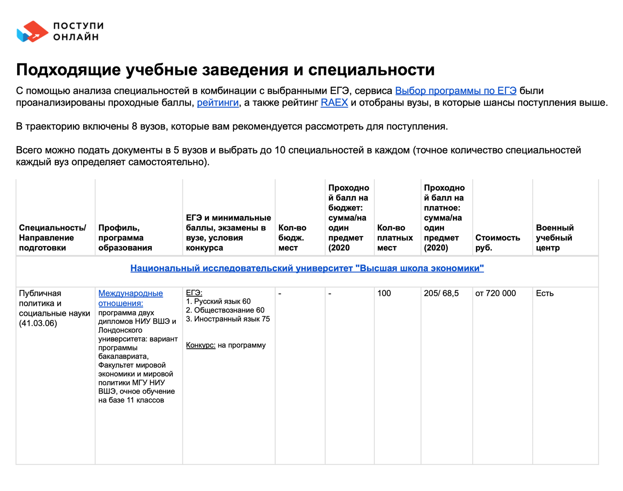Click the Подходящие учебные заведения heading

click(x=225, y=70)
